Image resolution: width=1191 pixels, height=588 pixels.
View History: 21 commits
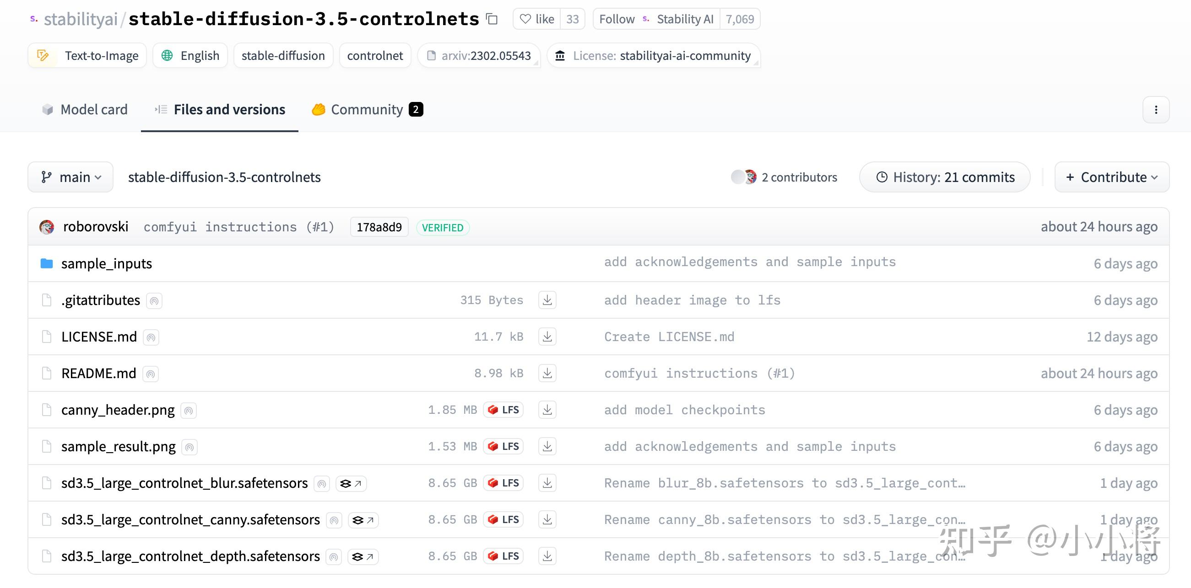(x=945, y=177)
